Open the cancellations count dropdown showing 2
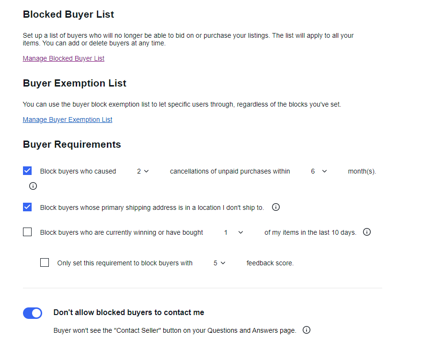Viewport: 444px width, 349px height. click(143, 171)
